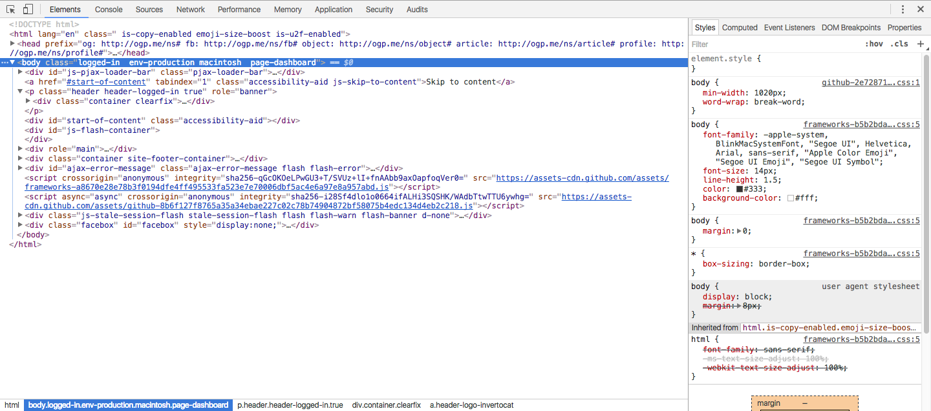
Task: Click the box-sizing border-box property
Action: tap(756, 264)
